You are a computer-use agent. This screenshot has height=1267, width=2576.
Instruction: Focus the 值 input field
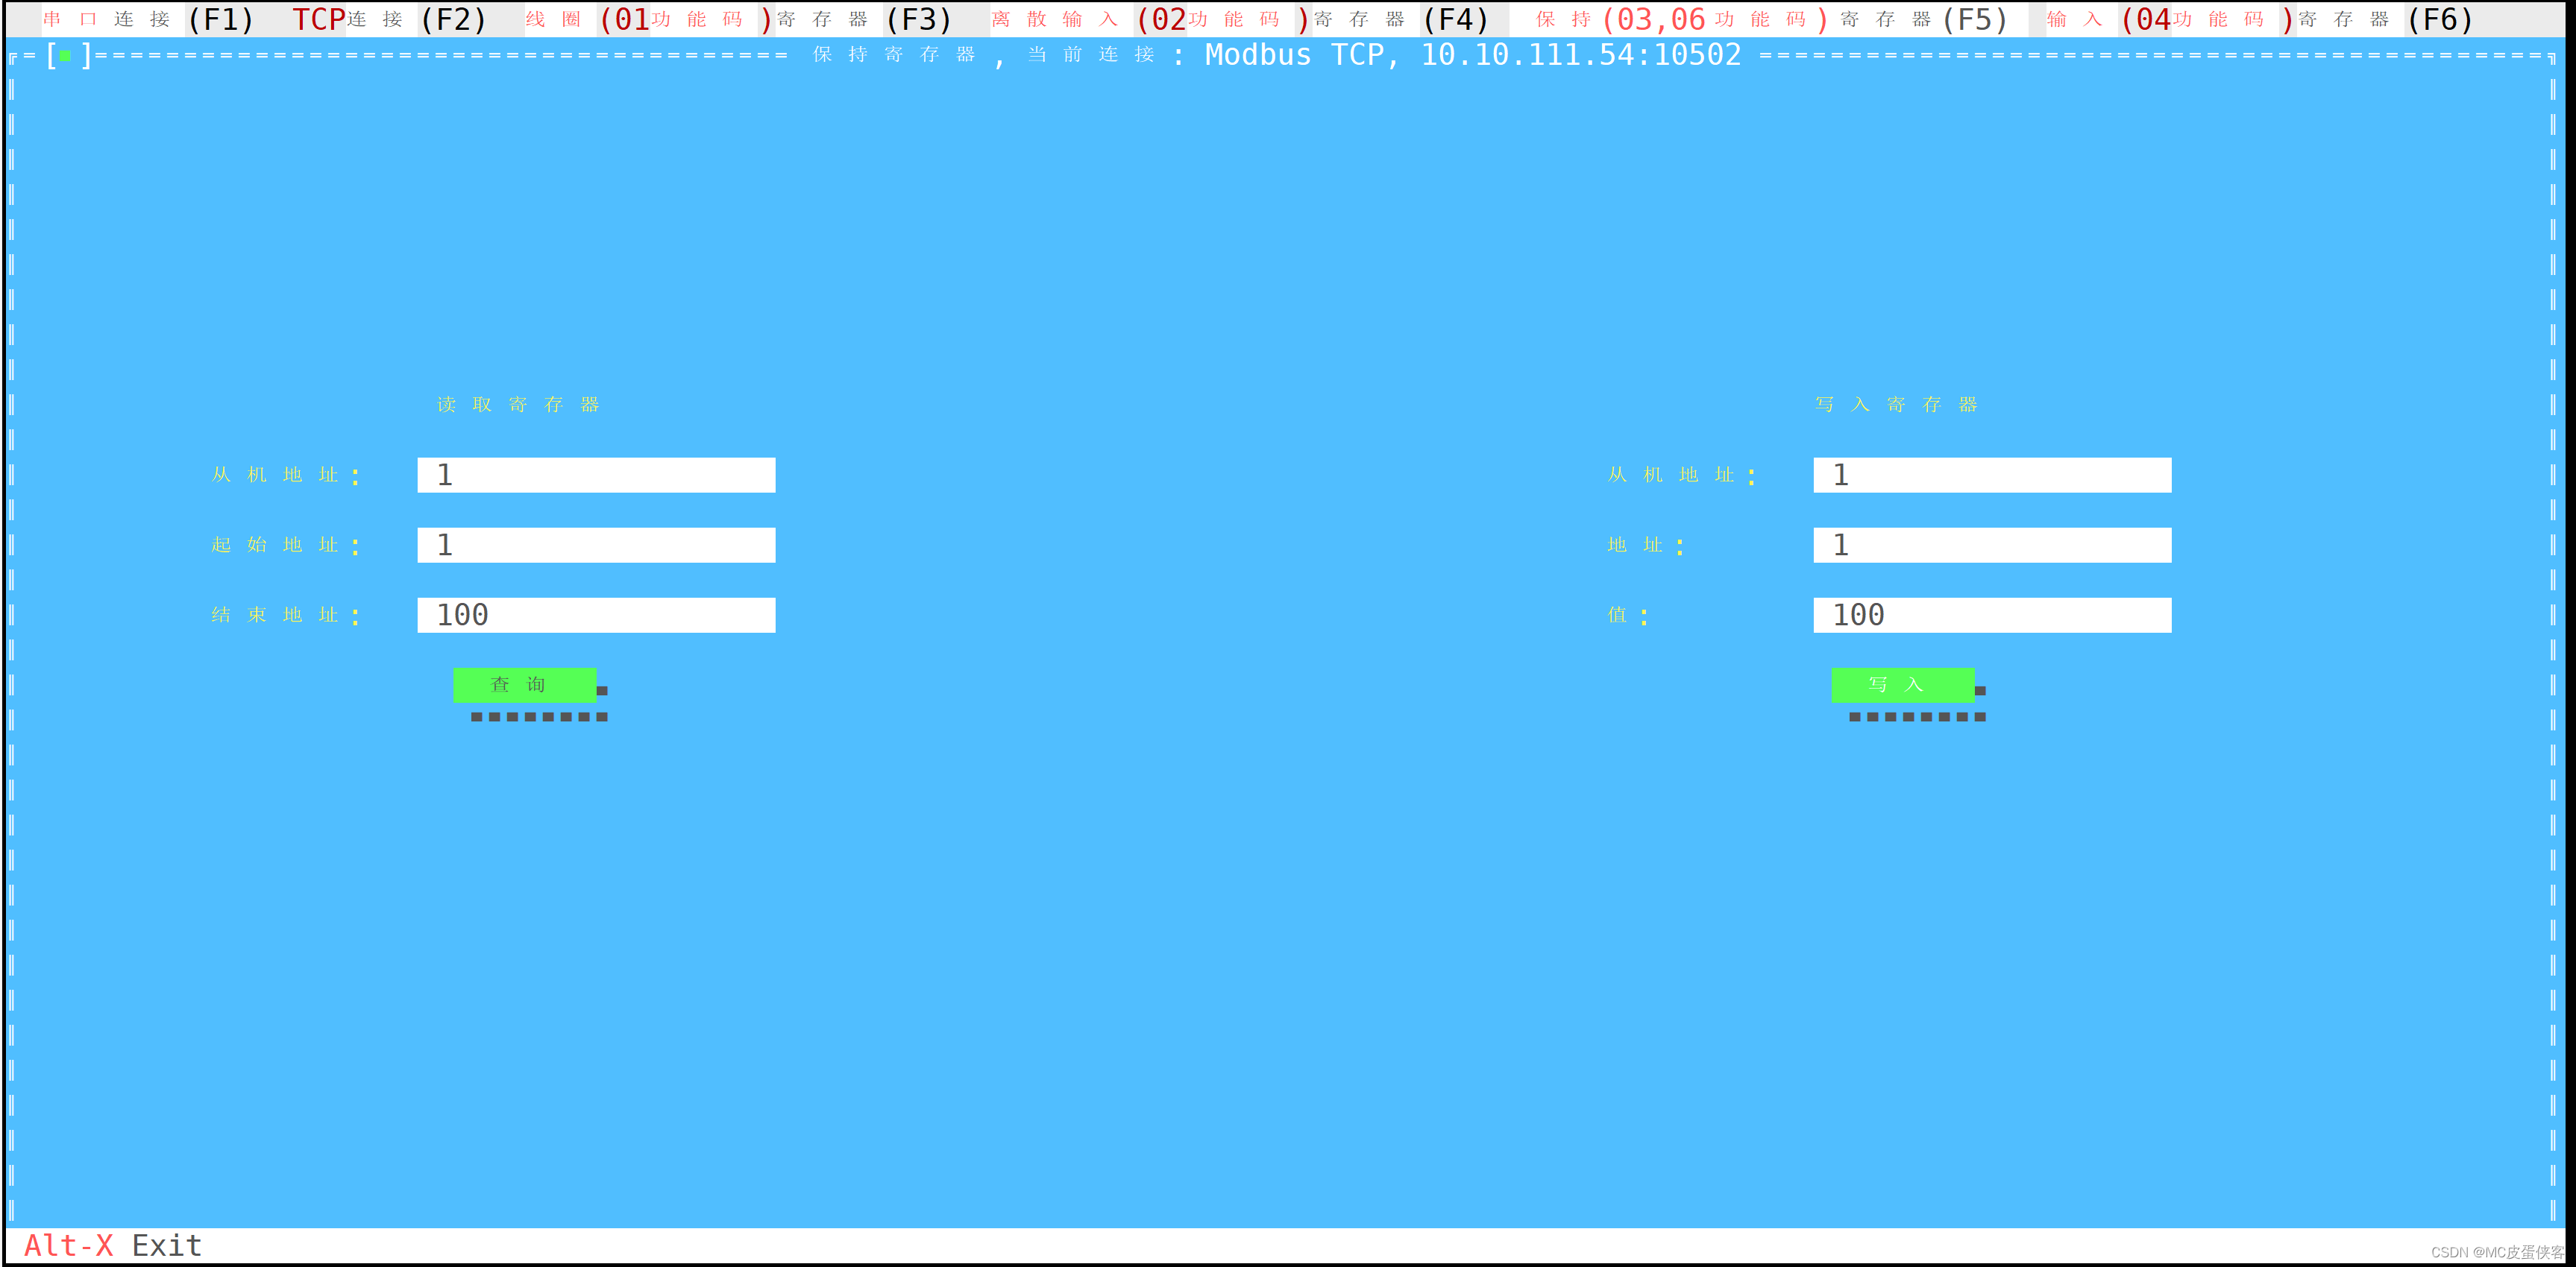pyautogui.click(x=1991, y=615)
